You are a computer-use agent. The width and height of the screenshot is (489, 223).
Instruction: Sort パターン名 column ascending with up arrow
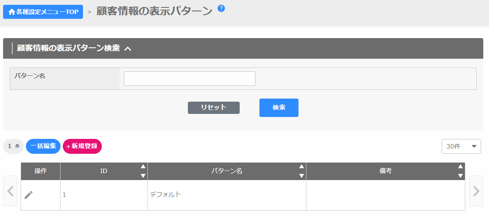301,166
